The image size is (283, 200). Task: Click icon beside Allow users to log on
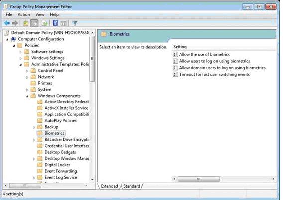click(x=175, y=61)
